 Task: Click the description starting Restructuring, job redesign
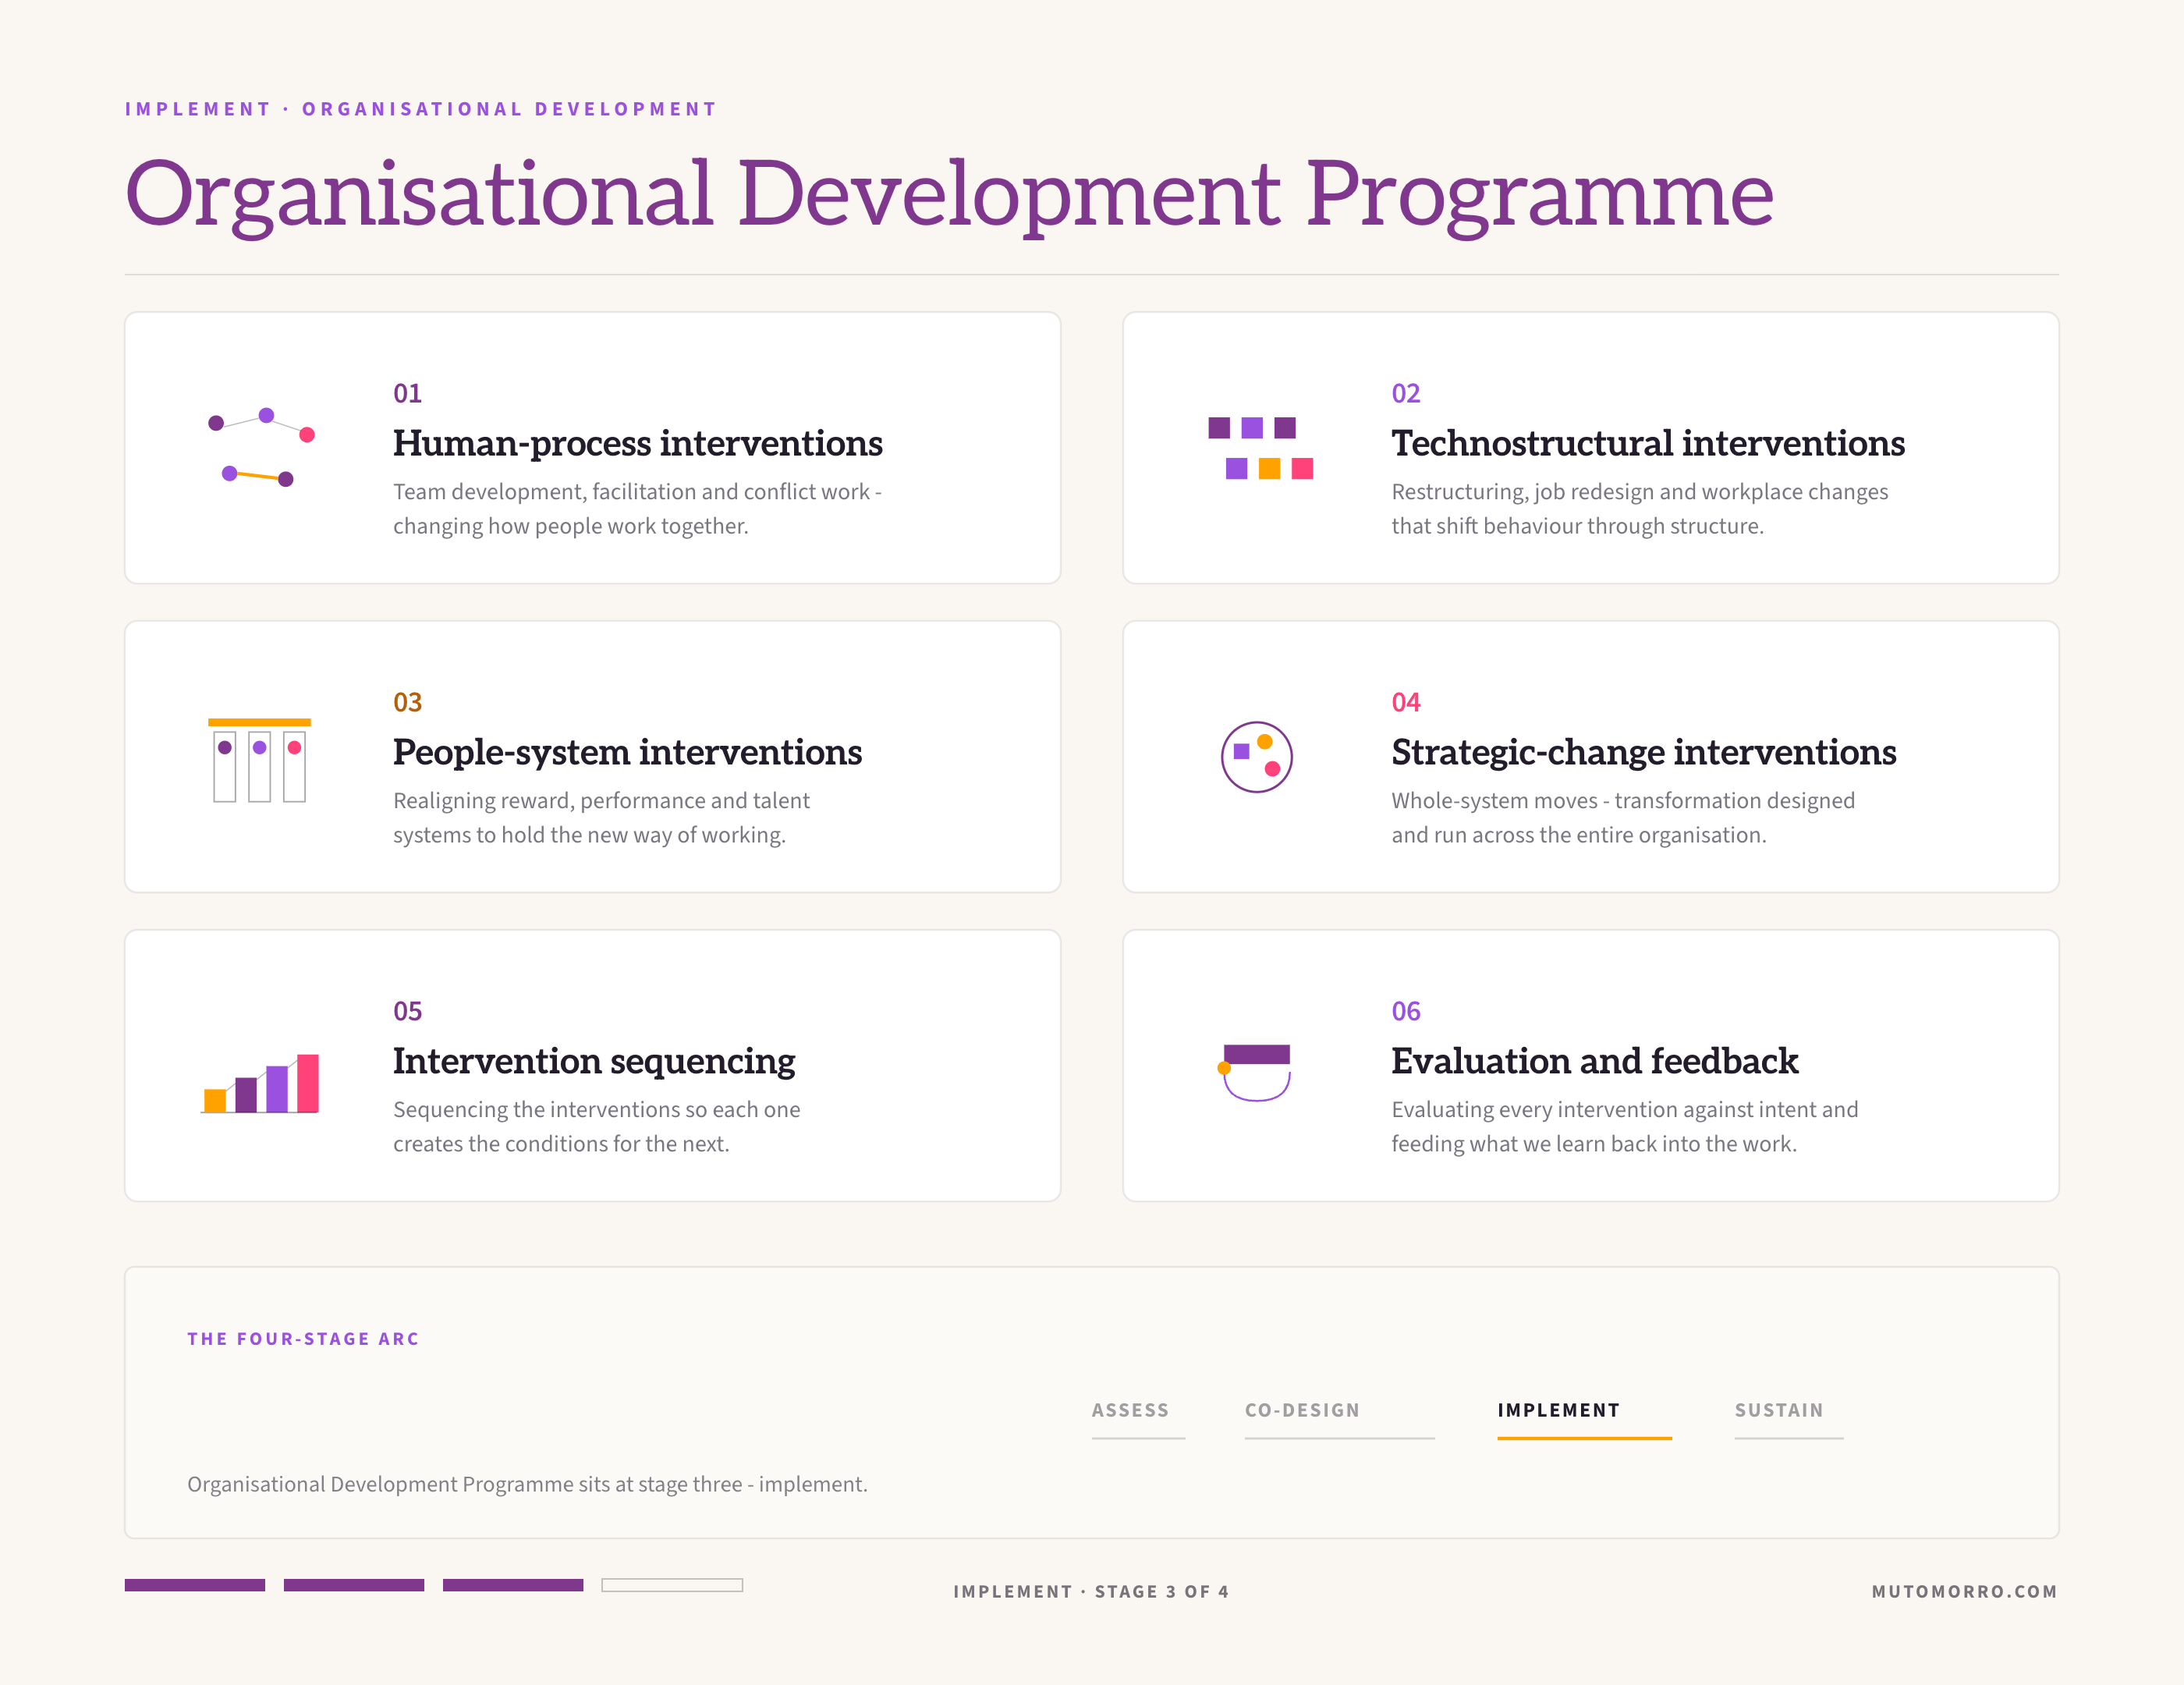1639,509
